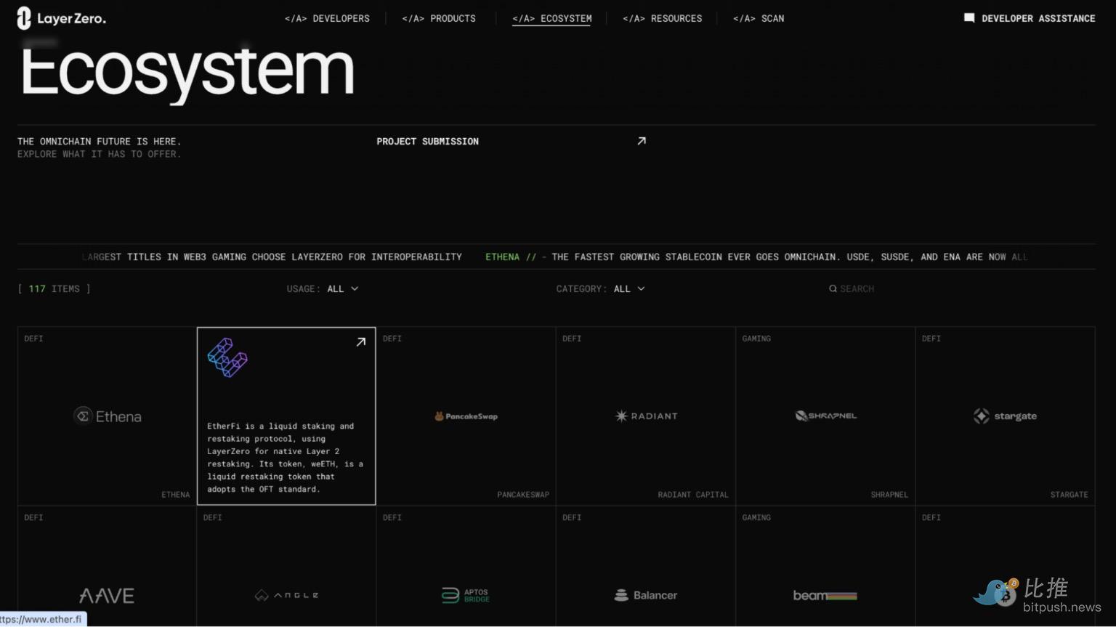Open the Developers nav menu
Screen dimensions: 1116x627
tap(327, 18)
